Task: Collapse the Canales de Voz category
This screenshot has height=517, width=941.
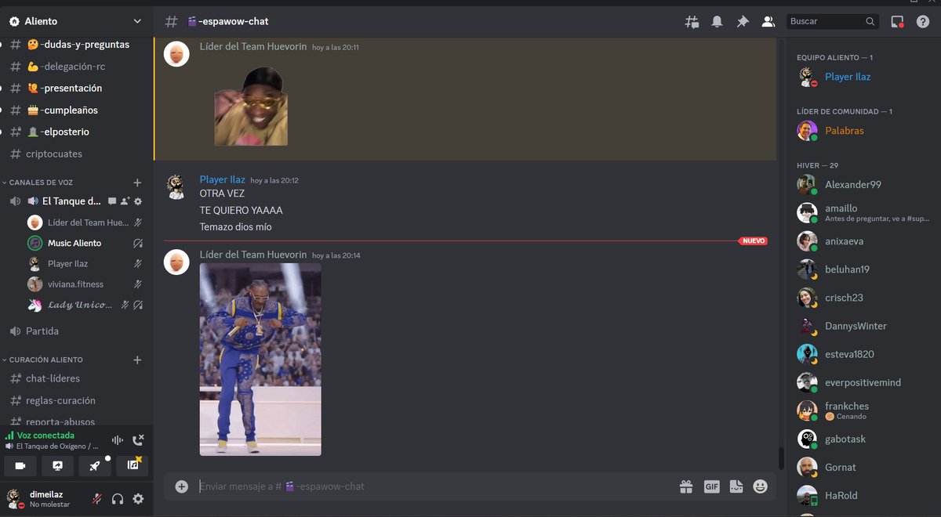Action: tap(41, 183)
